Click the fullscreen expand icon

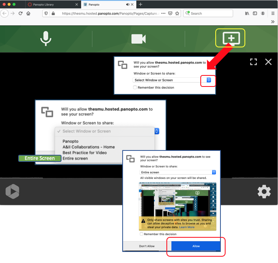click(254, 62)
